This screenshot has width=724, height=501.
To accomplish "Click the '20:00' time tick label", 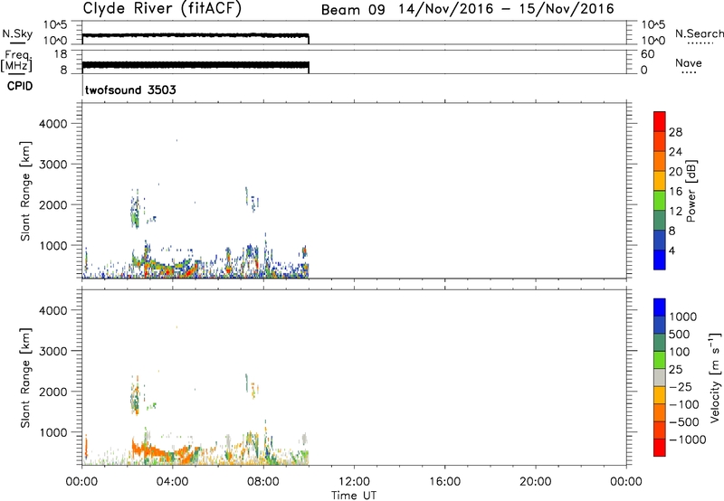I will point(536,482).
